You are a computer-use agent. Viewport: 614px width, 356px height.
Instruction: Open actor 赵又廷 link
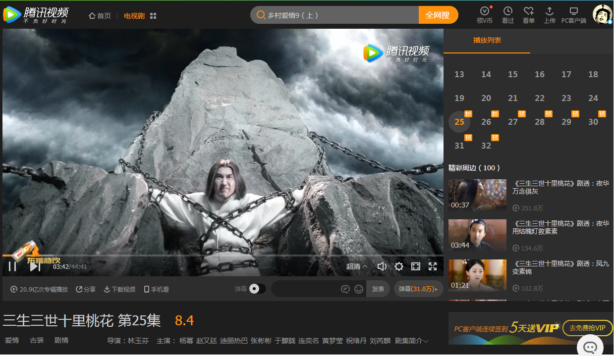(x=207, y=341)
